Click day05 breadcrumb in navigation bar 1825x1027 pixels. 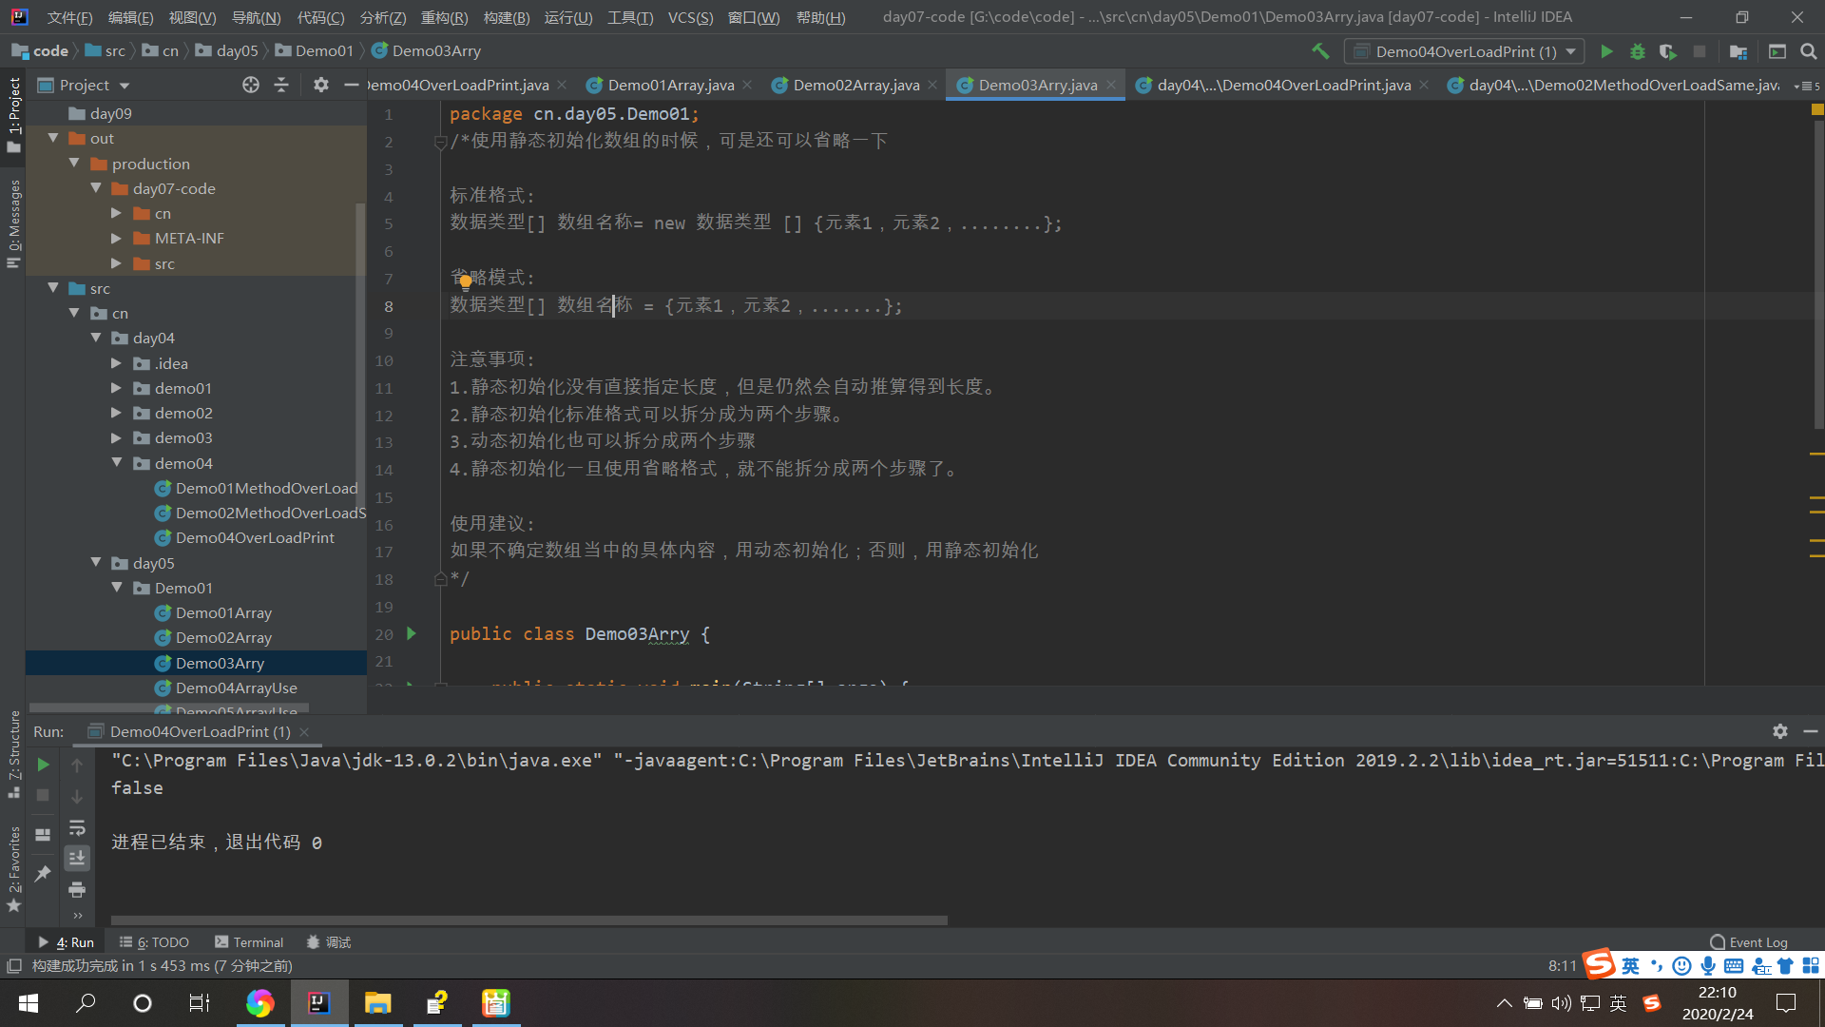[227, 50]
